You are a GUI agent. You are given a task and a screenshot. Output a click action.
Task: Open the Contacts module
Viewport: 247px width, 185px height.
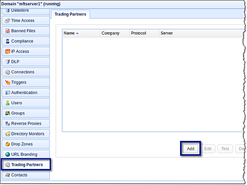[26, 175]
